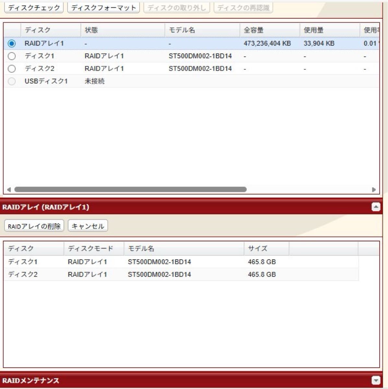Click the ディスク column header
This screenshot has height=389, width=388.
(37, 30)
